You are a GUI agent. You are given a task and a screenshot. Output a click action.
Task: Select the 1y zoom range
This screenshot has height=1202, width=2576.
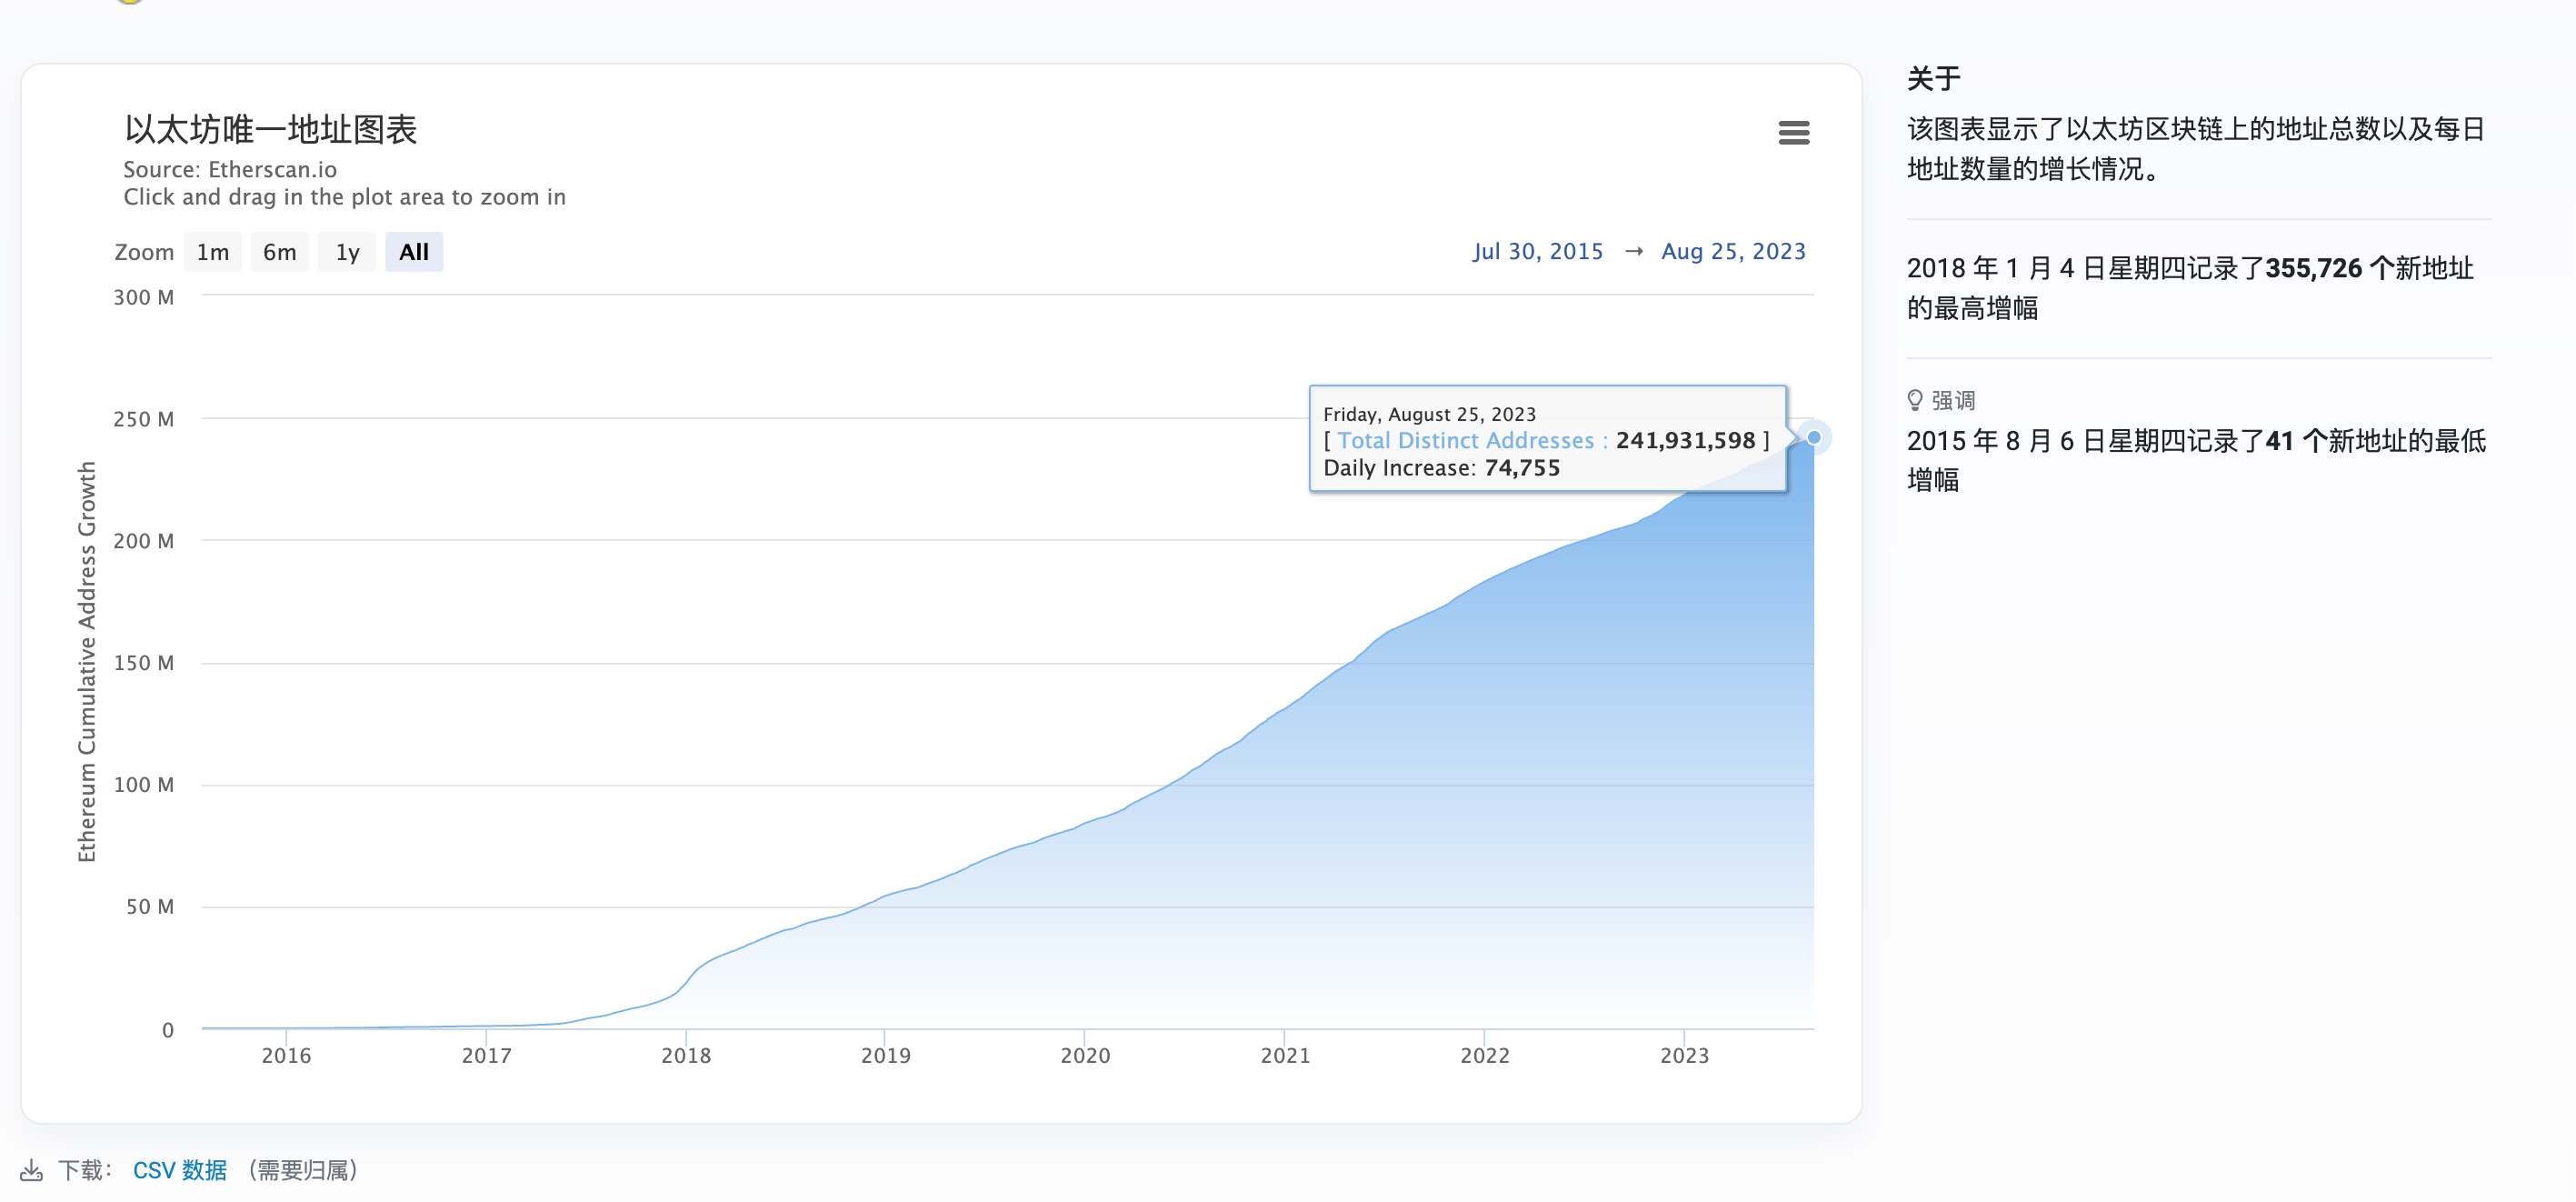click(347, 252)
